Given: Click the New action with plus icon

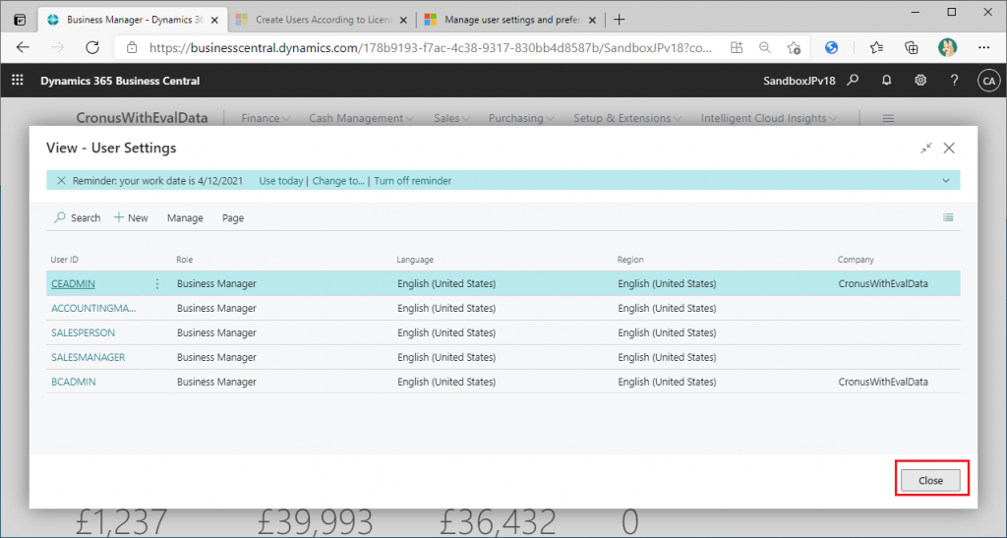Looking at the screenshot, I should pos(131,217).
